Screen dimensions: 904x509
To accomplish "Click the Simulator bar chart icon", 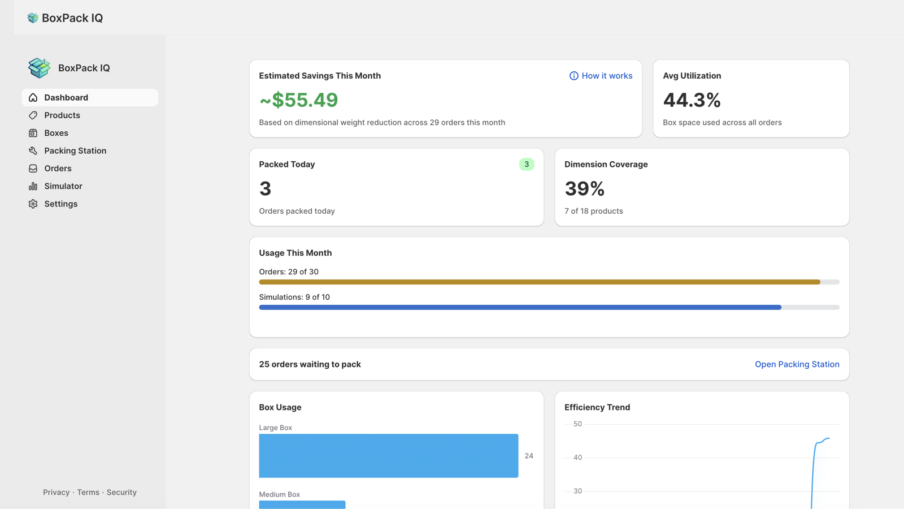I will 33,186.
